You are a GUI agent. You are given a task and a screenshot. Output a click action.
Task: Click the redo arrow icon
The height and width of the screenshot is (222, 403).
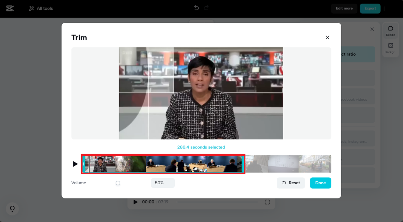click(x=206, y=8)
